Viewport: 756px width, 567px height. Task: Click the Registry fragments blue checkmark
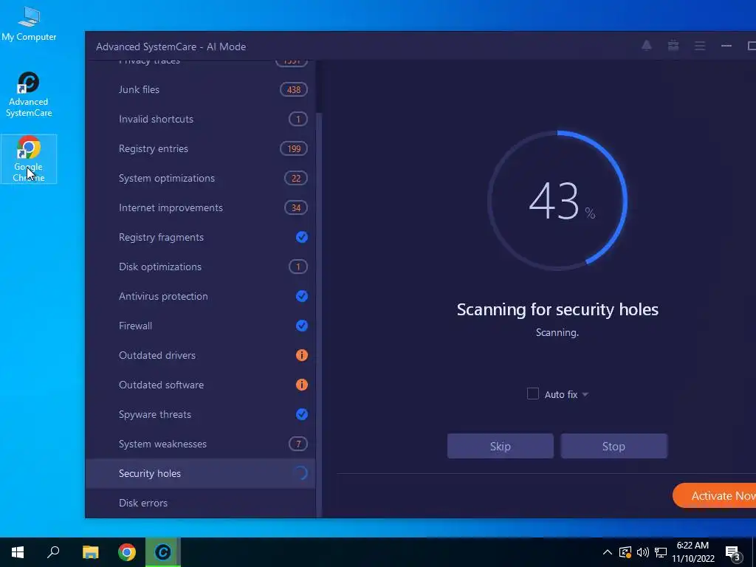pos(302,237)
